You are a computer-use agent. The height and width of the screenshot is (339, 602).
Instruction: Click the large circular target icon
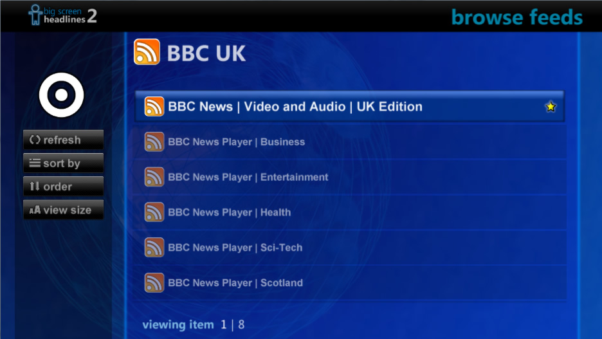pyautogui.click(x=62, y=95)
